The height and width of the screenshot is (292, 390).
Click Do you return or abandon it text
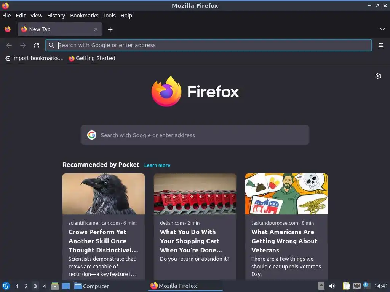[195, 259]
